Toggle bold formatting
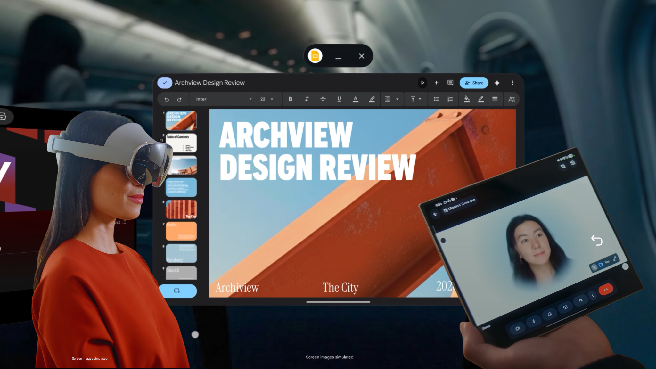This screenshot has height=369, width=656. point(290,99)
